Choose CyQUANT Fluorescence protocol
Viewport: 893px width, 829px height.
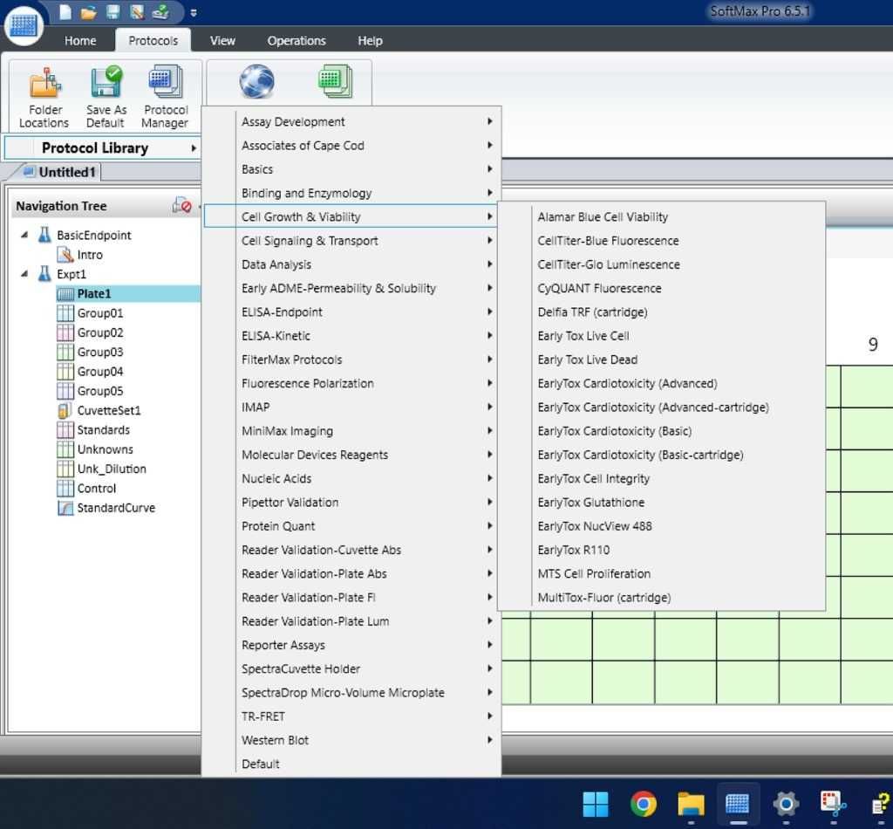[662, 288]
